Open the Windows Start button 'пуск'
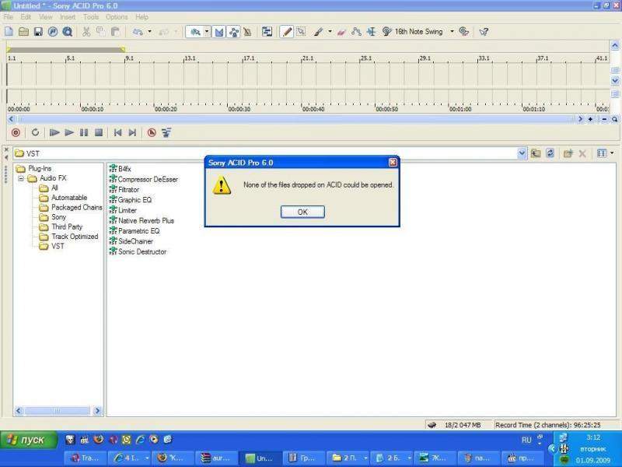Viewport: 622px width, 467px height. 28,440
